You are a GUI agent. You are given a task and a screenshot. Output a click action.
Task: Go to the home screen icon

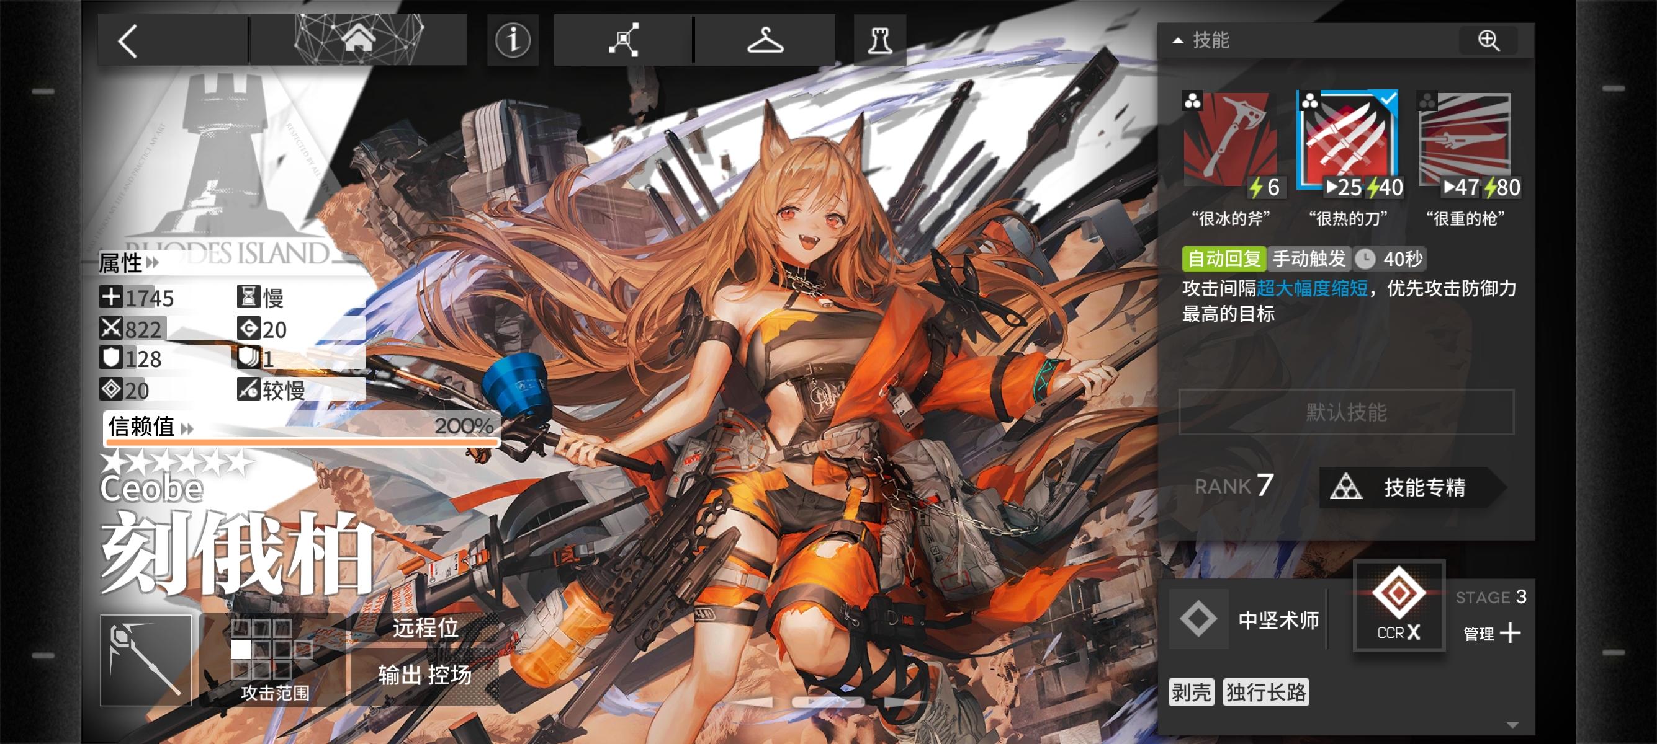point(358,40)
